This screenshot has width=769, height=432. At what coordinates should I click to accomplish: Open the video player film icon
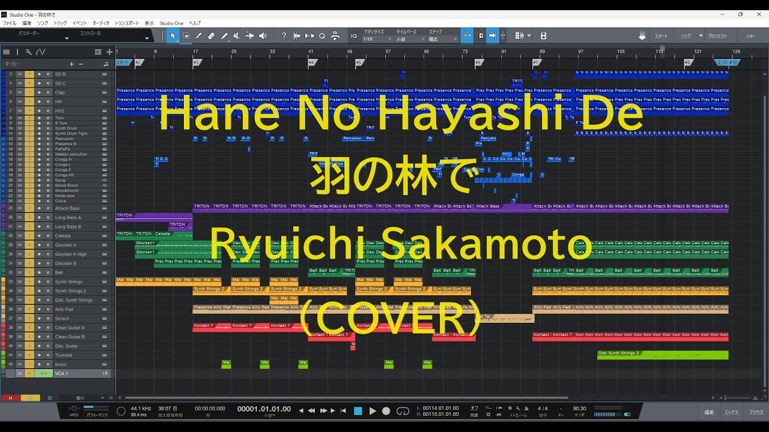[543, 36]
